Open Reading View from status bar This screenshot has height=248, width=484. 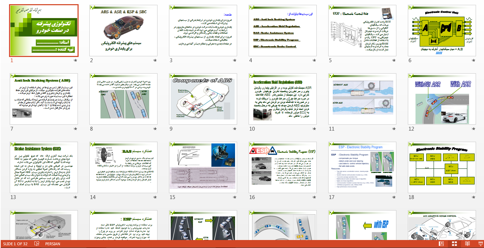[x=467, y=244]
